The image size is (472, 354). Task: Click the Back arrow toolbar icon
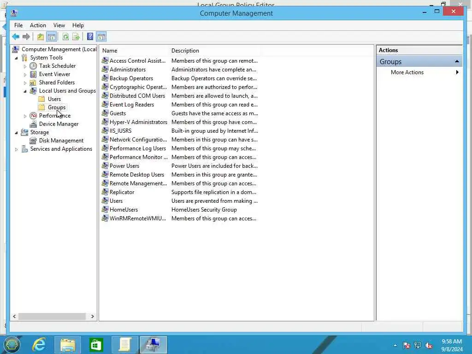(x=15, y=37)
